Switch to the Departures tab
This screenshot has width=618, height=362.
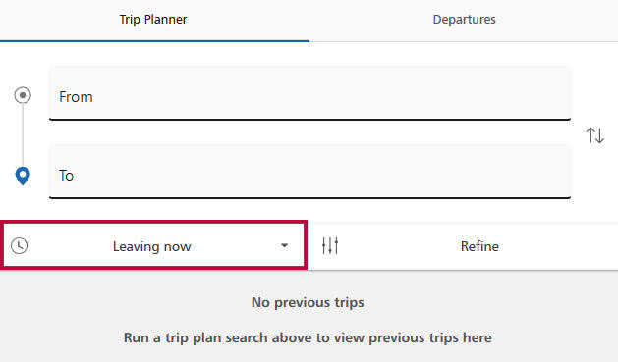[x=464, y=20]
